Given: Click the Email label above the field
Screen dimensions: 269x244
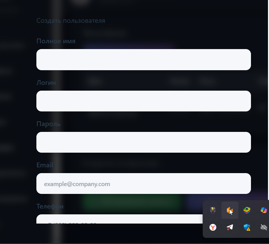Looking at the screenshot, I should tap(45, 165).
